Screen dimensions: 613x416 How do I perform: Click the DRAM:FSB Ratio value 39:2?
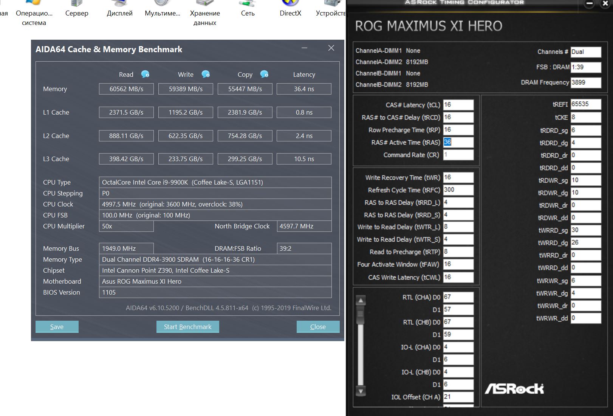click(304, 248)
